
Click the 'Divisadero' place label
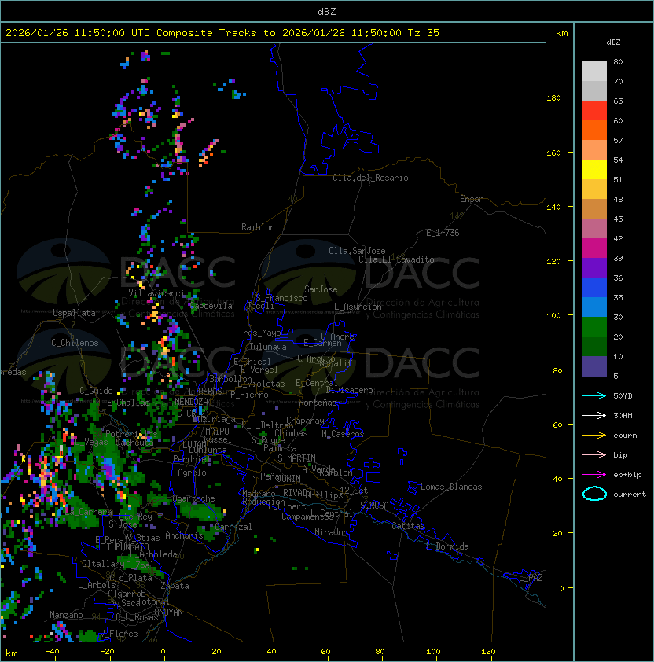tap(350, 390)
